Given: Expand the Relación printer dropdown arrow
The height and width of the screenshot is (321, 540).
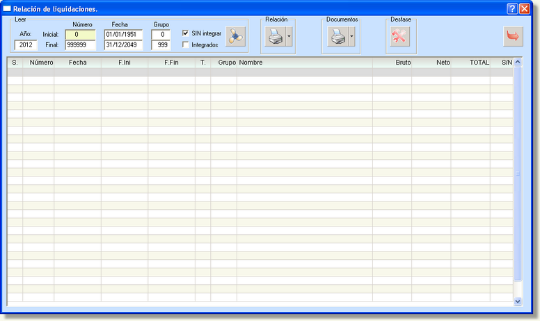Looking at the screenshot, I should (x=289, y=36).
